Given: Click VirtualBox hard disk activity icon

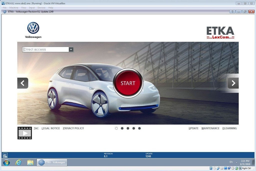Looking at the screenshot, I should point(211,168).
